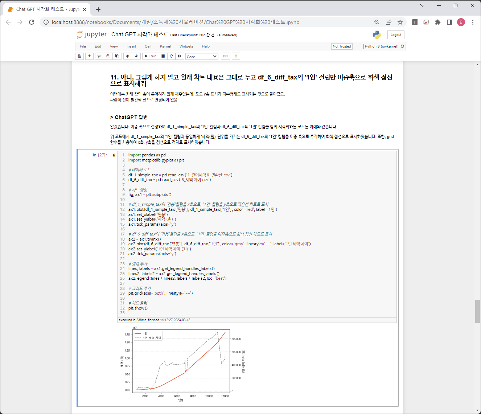
Task: Click the Python 3 (ipykernel) label
Action: (382, 46)
